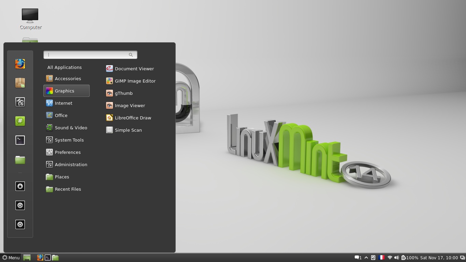Launch Document Viewer
The image size is (466, 262).
(130, 69)
